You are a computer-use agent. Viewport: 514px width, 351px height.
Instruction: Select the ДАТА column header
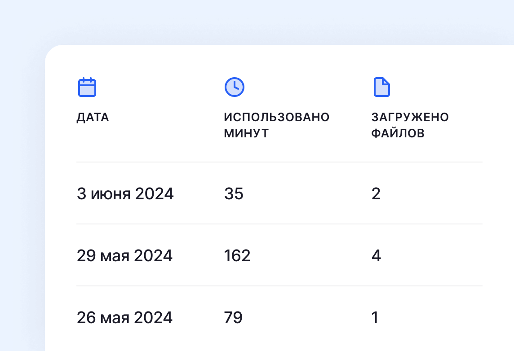click(x=93, y=118)
